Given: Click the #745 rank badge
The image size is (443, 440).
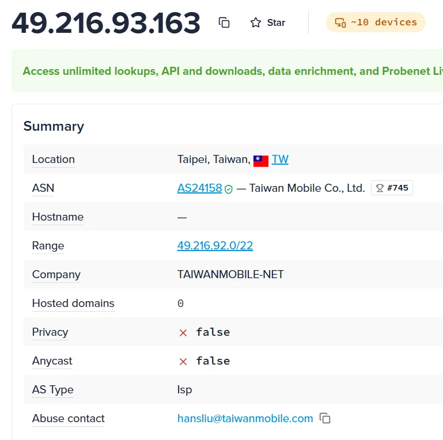Looking at the screenshot, I should coord(392,188).
